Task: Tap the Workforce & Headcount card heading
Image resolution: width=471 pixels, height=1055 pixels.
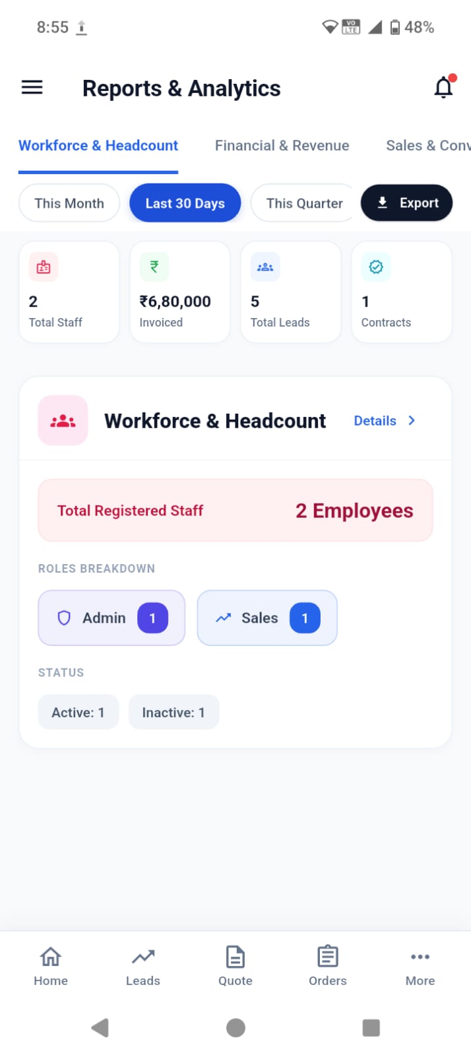Action: [x=215, y=420]
